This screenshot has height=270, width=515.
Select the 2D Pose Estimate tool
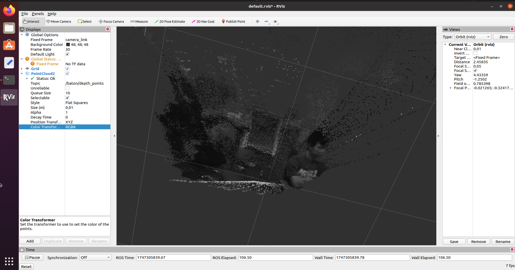pyautogui.click(x=170, y=21)
